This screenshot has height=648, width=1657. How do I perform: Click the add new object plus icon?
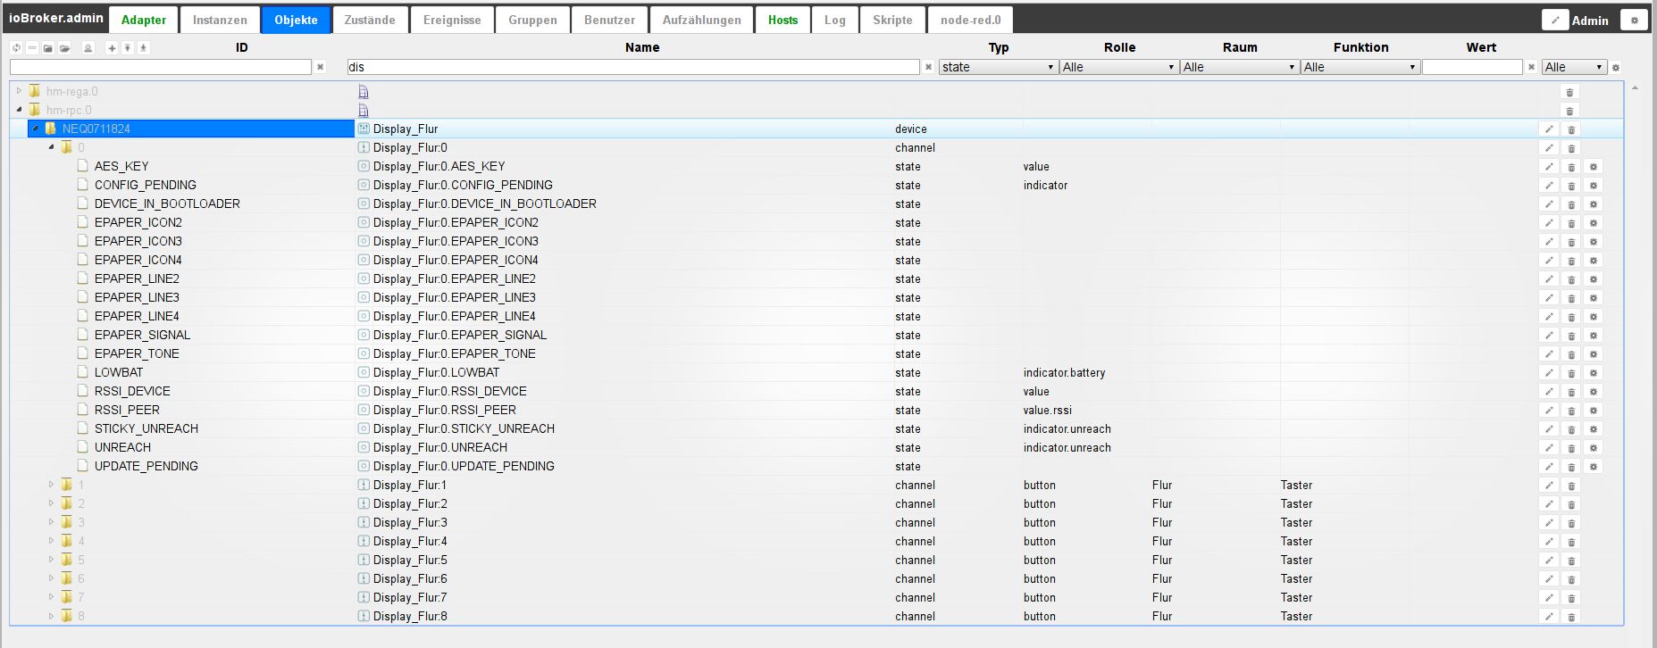pos(112,48)
